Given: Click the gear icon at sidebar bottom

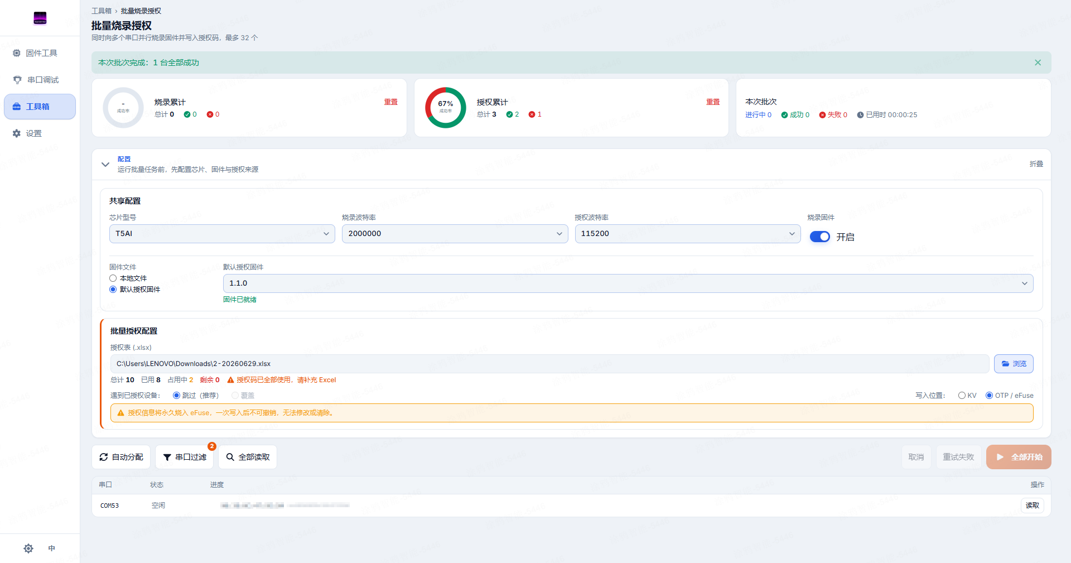Looking at the screenshot, I should coord(28,548).
